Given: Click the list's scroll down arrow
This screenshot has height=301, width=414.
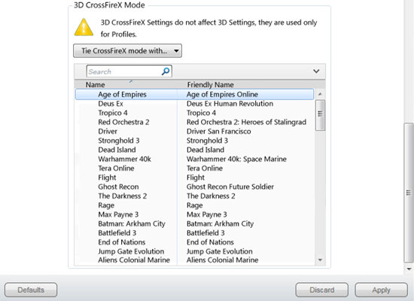Looking at the screenshot, I should click(x=320, y=260).
